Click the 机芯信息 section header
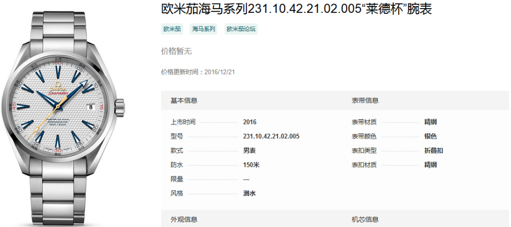 click(365, 219)
